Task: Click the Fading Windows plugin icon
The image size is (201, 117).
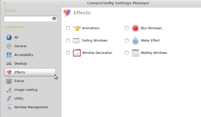Action: 77,41
